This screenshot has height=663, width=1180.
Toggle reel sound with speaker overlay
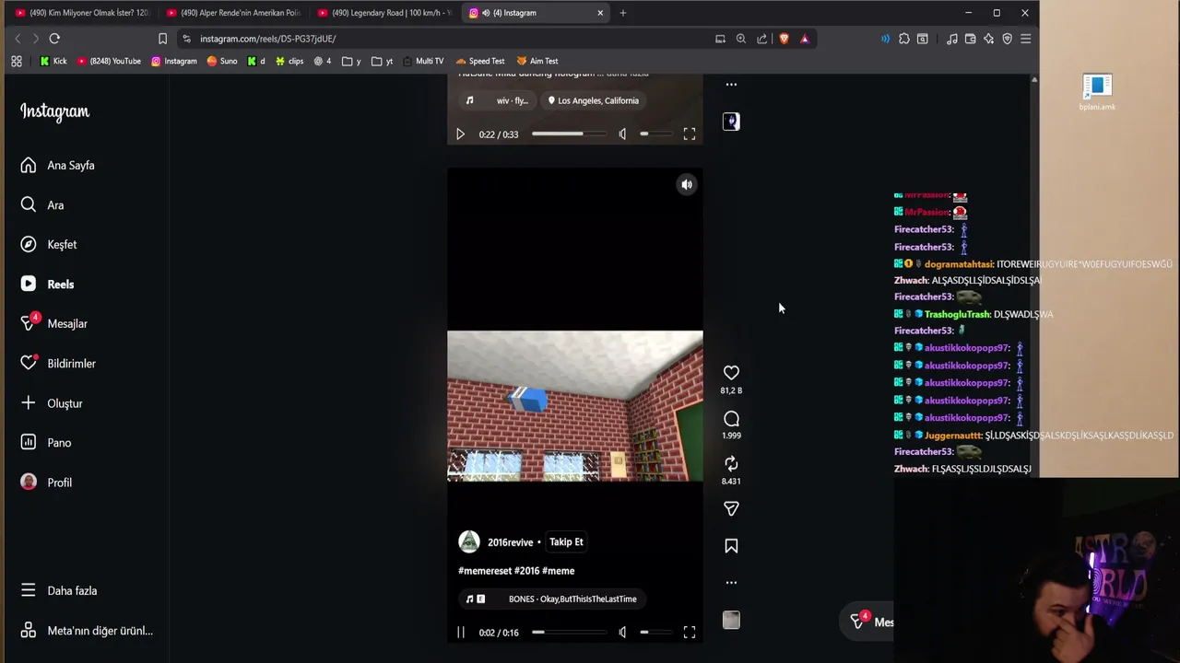[x=687, y=185]
